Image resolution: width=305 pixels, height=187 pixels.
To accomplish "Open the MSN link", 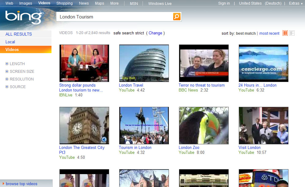I will [134, 3].
